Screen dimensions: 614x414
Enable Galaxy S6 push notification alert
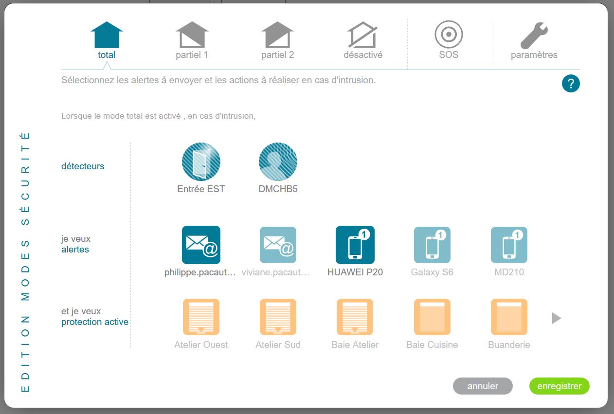tap(432, 245)
